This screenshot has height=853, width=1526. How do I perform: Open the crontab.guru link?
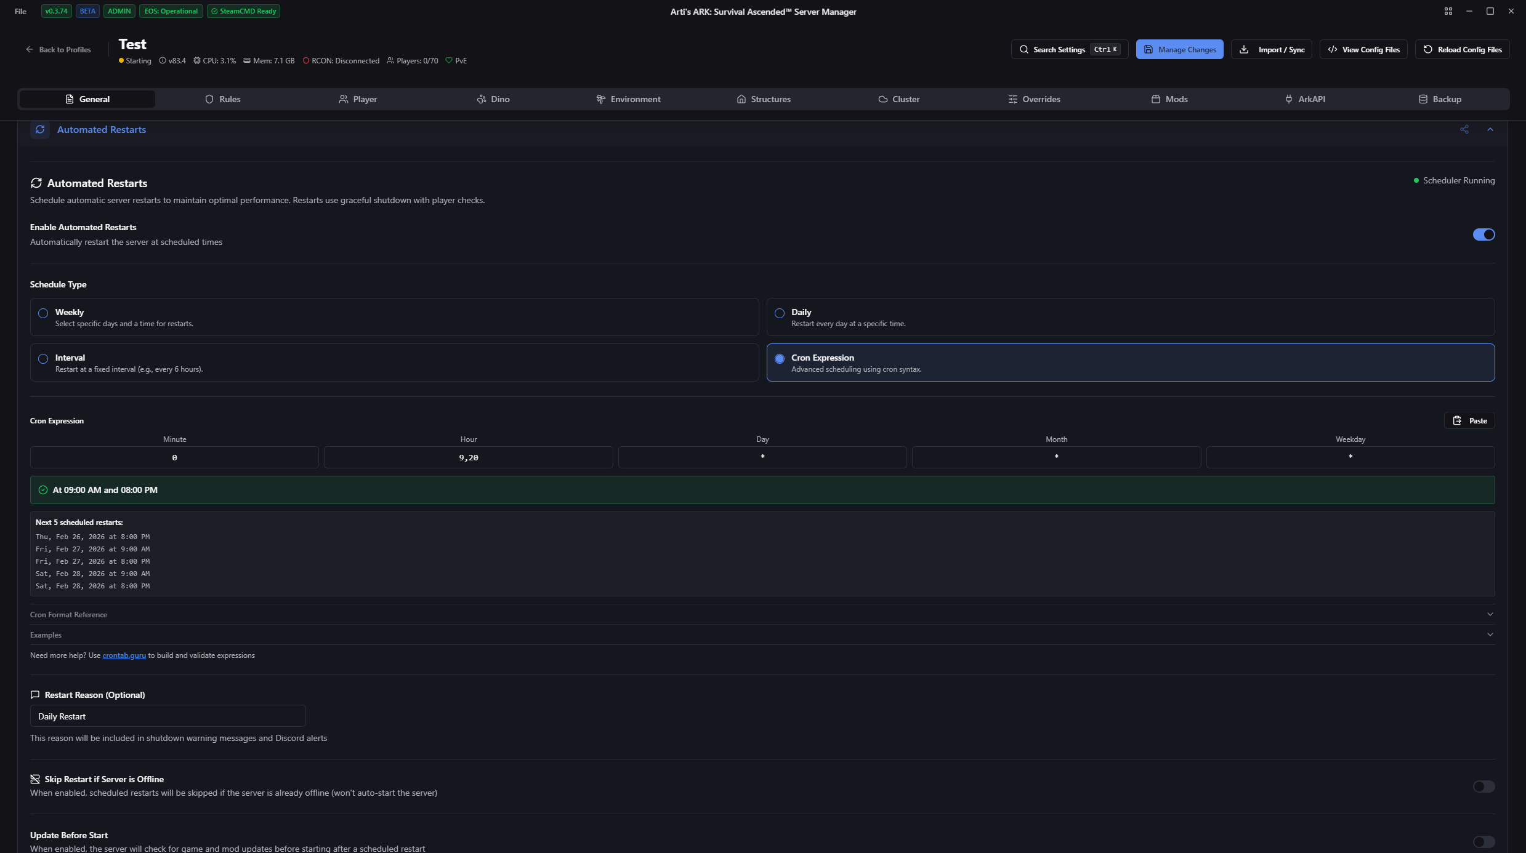click(x=124, y=655)
